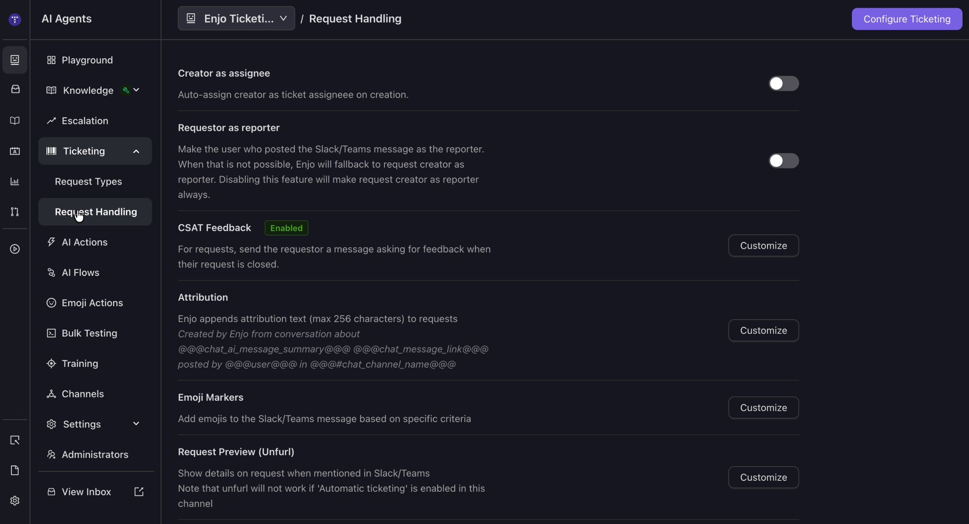Go to Escalation page
969x524 pixels.
tap(95, 120)
